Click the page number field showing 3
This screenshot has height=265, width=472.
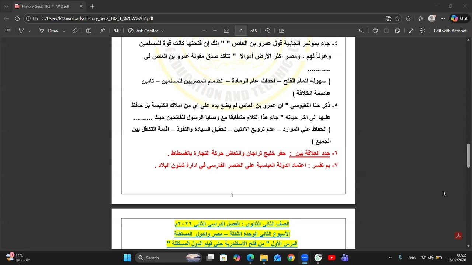(241, 31)
